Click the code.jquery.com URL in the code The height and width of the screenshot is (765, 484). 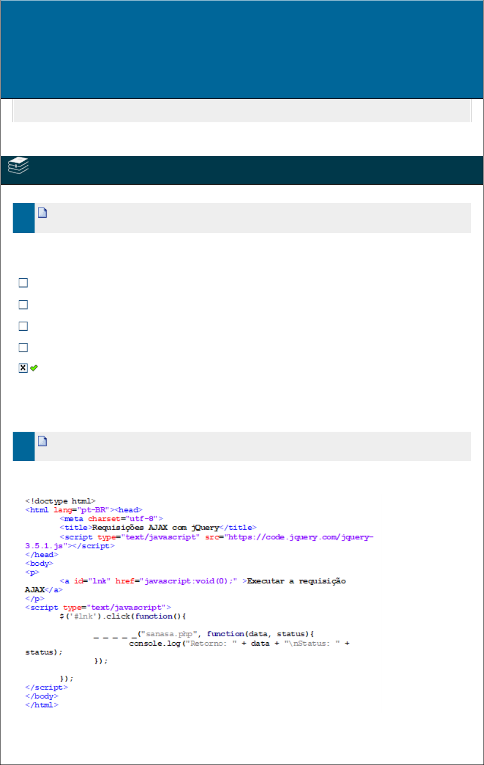click(x=298, y=537)
